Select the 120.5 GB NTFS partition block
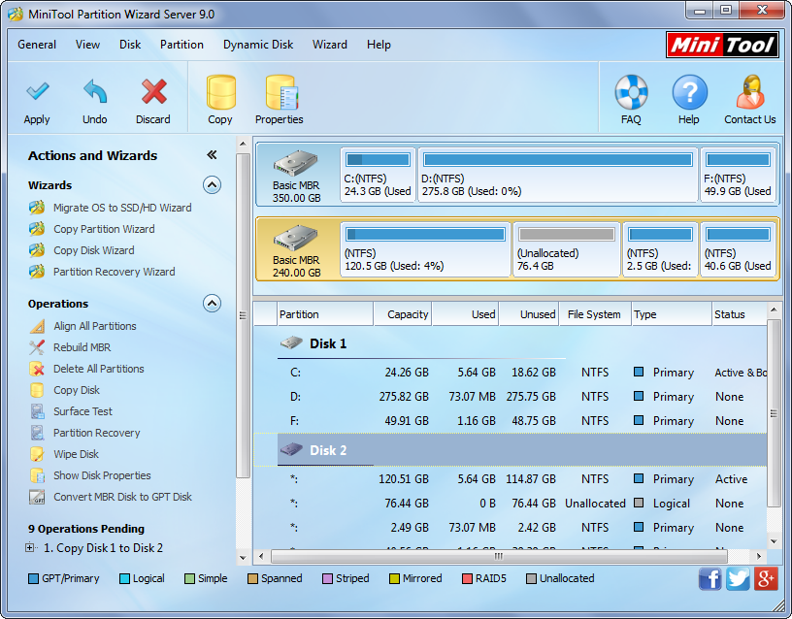The width and height of the screenshot is (792, 619). pyautogui.click(x=425, y=249)
